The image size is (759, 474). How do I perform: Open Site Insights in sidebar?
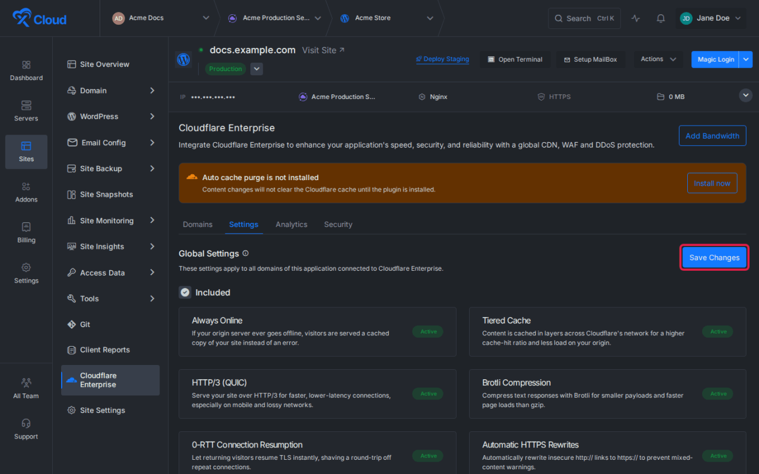coord(110,246)
